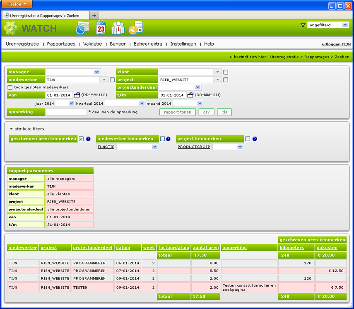Sort by week column header
Viewport: 354px width, 309px height.
[x=149, y=248]
